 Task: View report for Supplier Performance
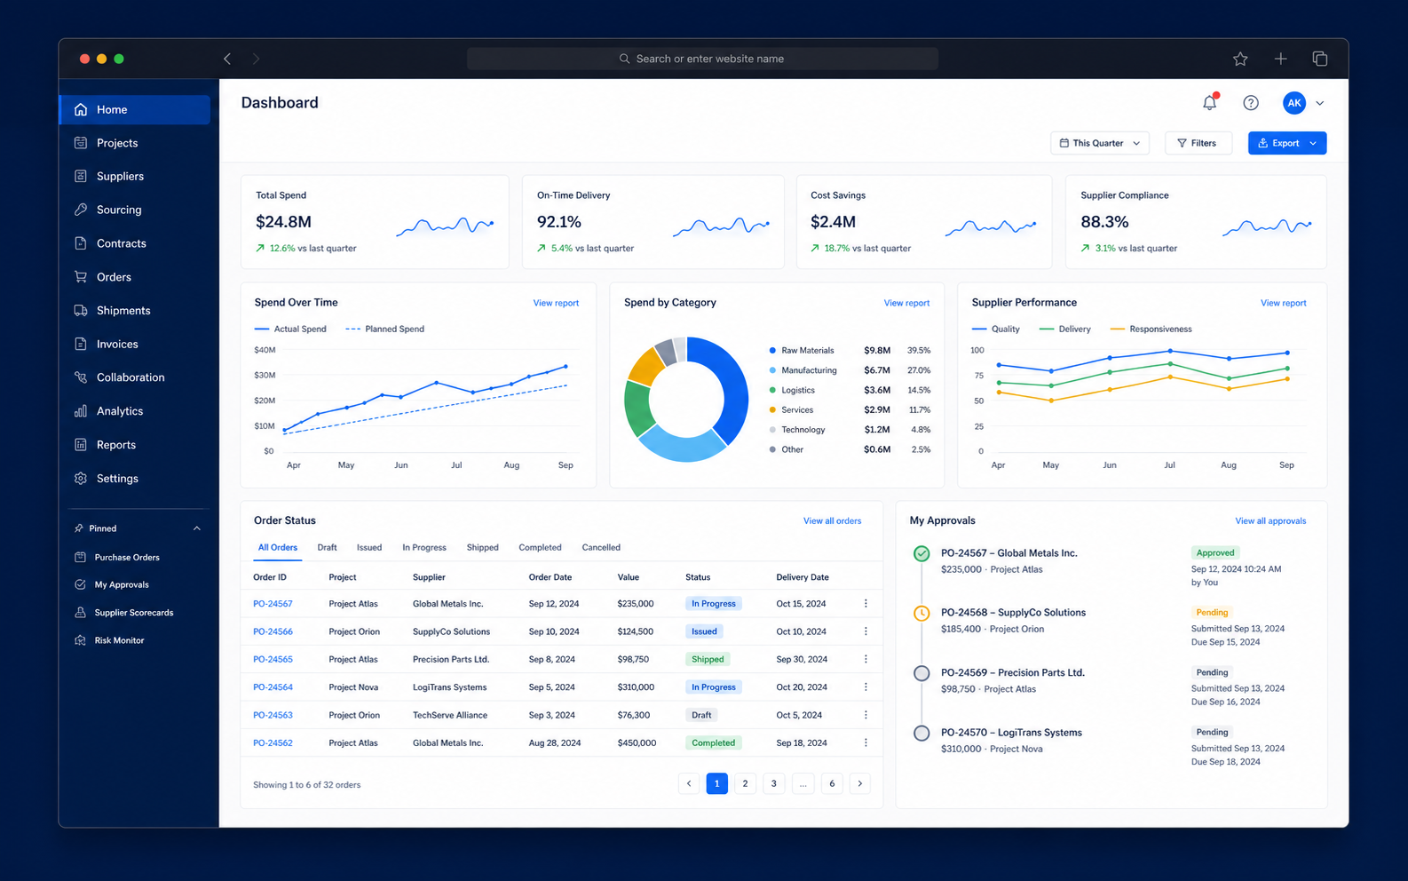[1283, 303]
